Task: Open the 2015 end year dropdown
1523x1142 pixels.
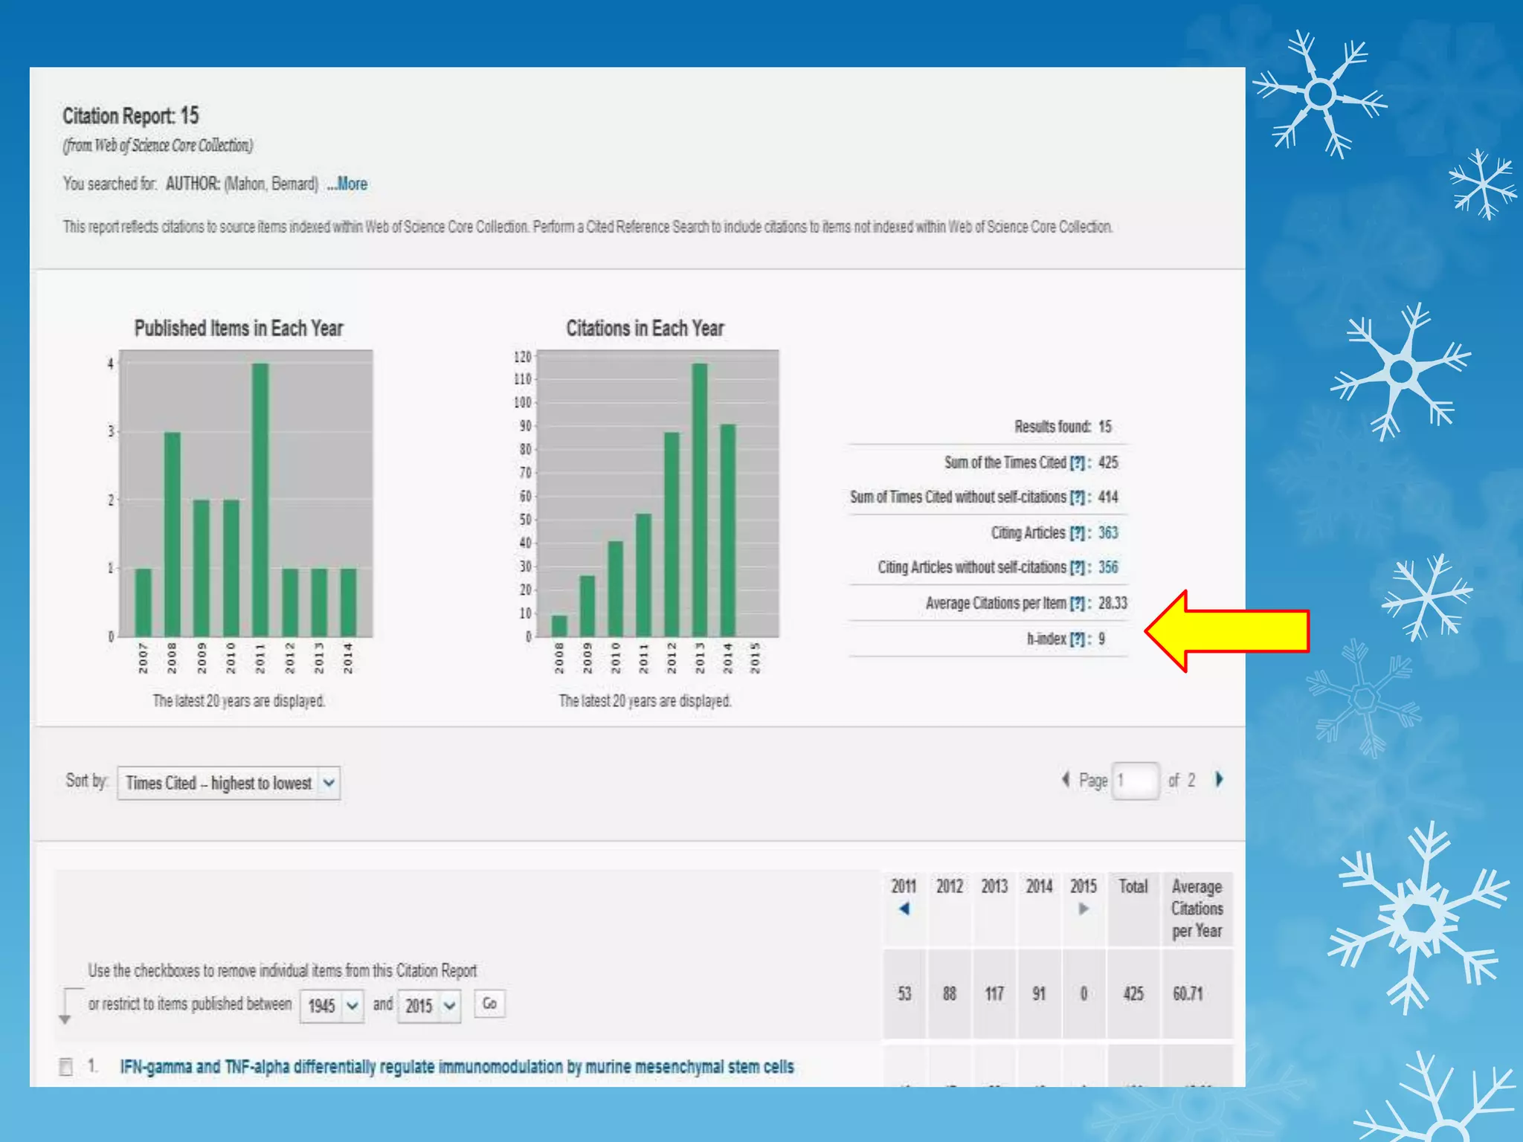Action: pyautogui.click(x=429, y=1006)
